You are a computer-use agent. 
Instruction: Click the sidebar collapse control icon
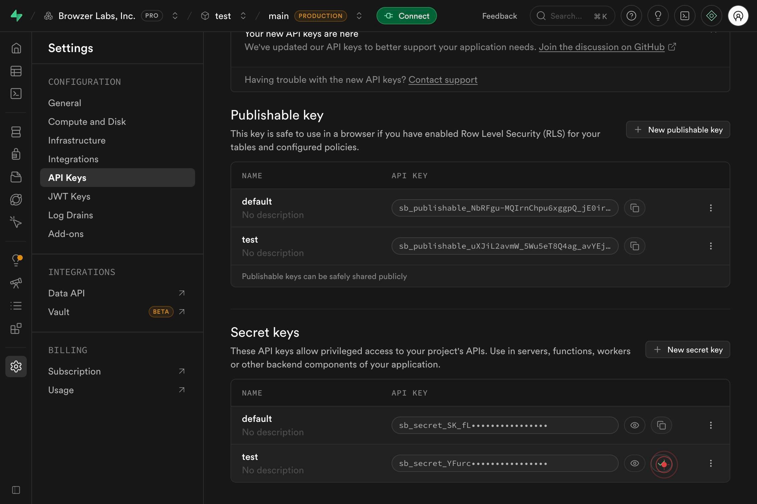(16, 490)
